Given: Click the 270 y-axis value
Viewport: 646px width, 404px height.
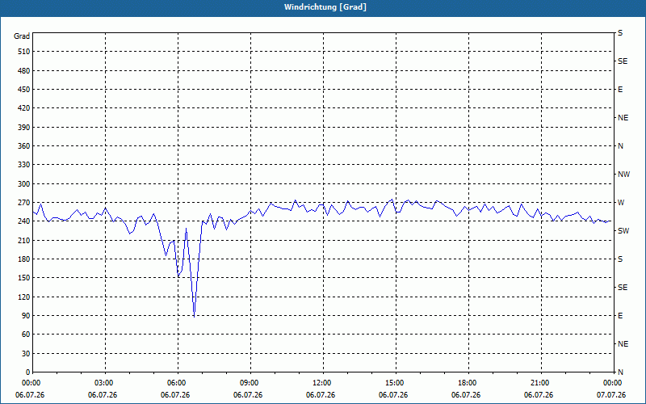Looking at the screenshot, I should click(24, 203).
